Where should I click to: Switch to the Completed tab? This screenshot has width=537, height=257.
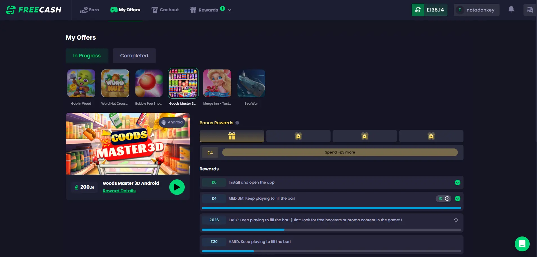point(134,56)
